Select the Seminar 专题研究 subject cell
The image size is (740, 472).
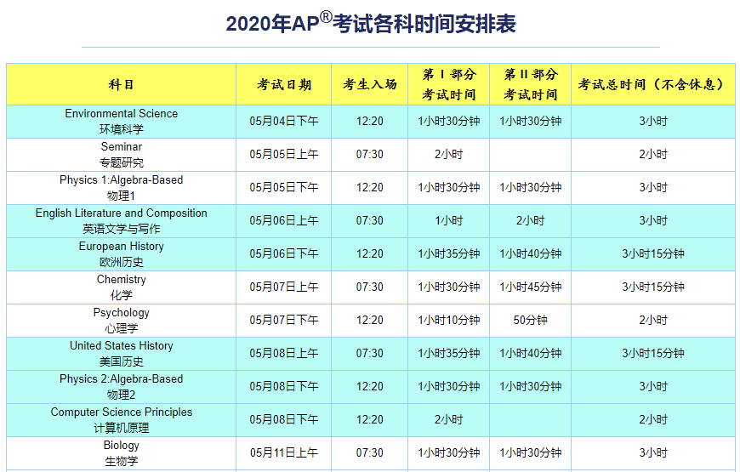coord(121,155)
